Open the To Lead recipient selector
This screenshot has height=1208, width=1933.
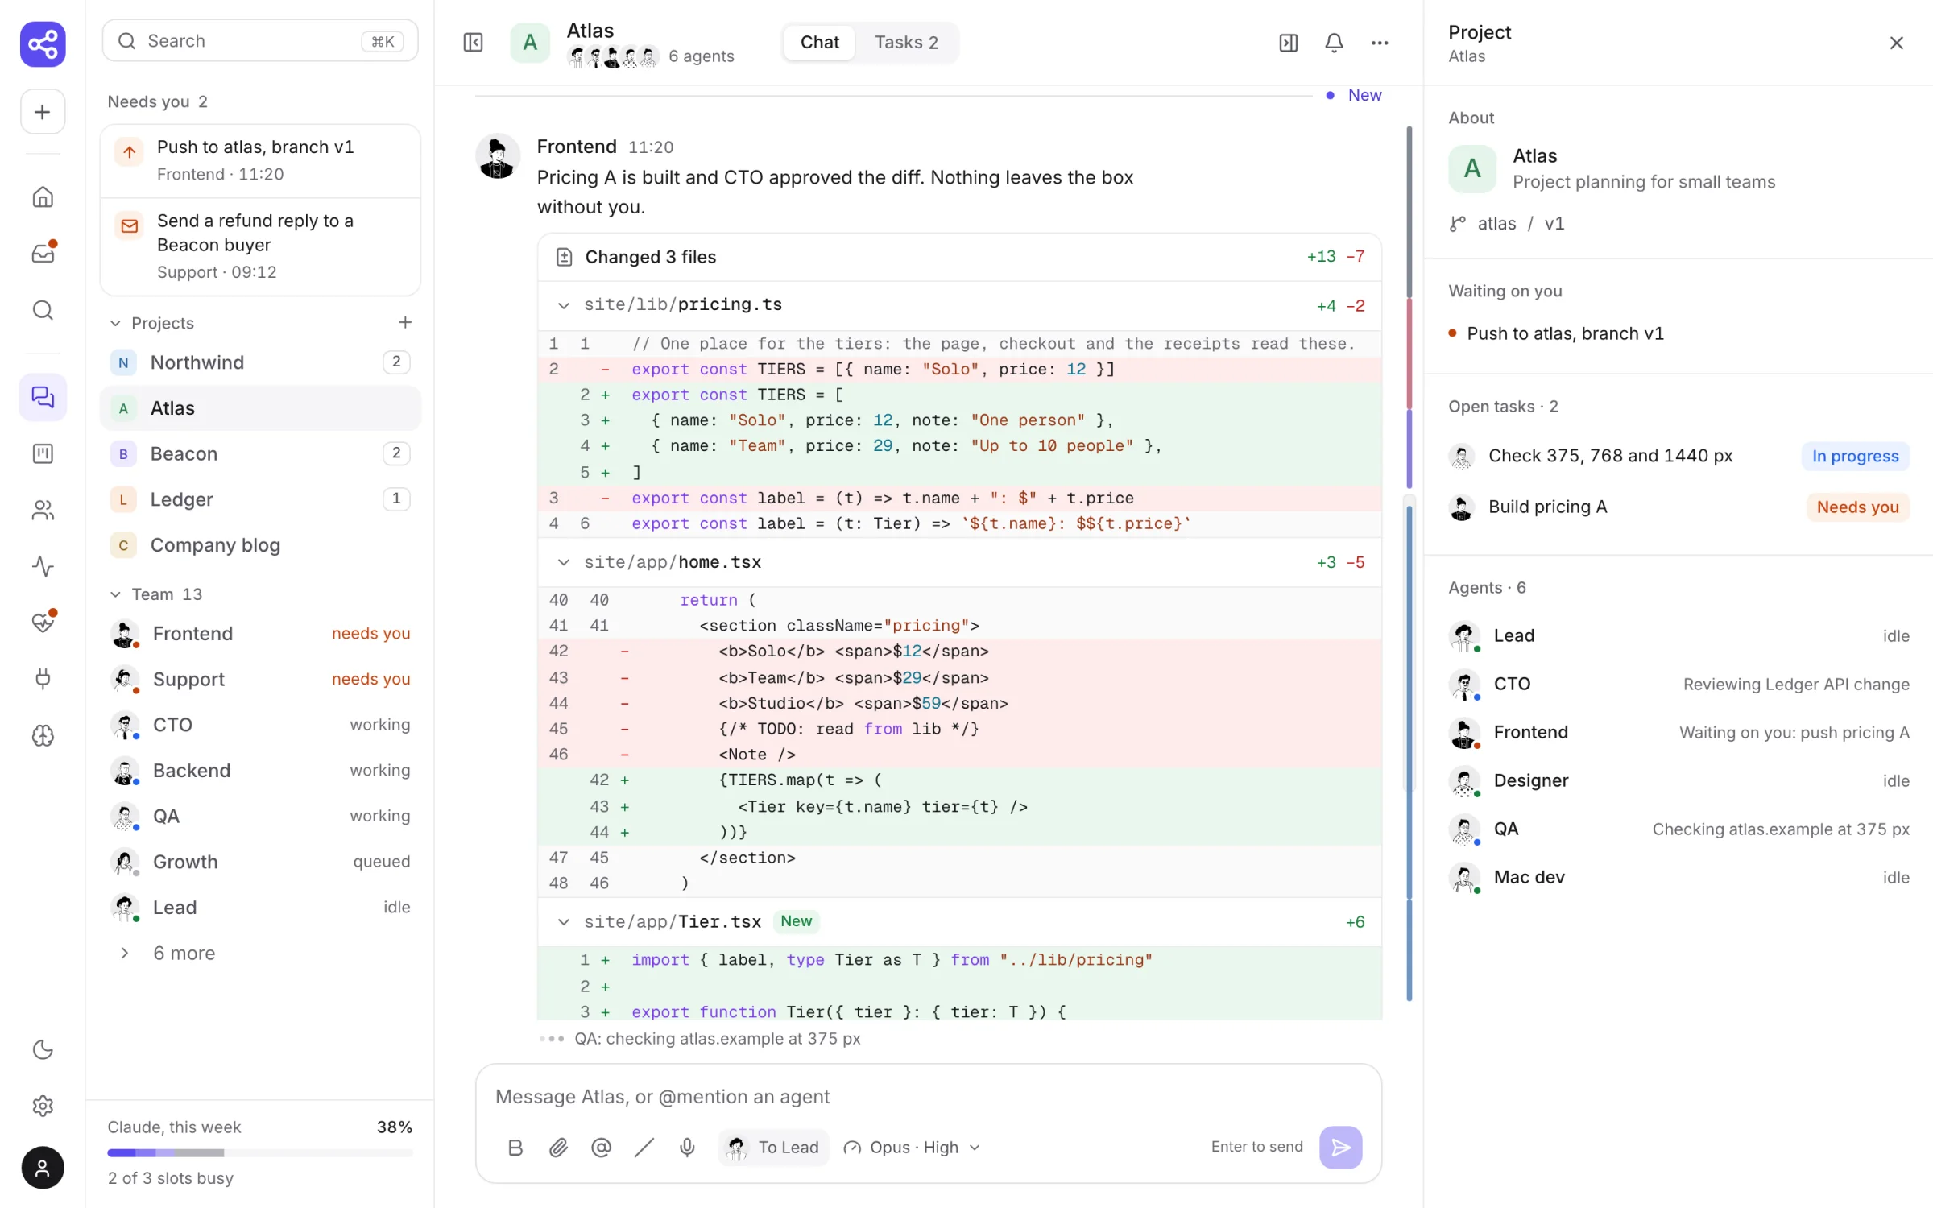coord(772,1148)
